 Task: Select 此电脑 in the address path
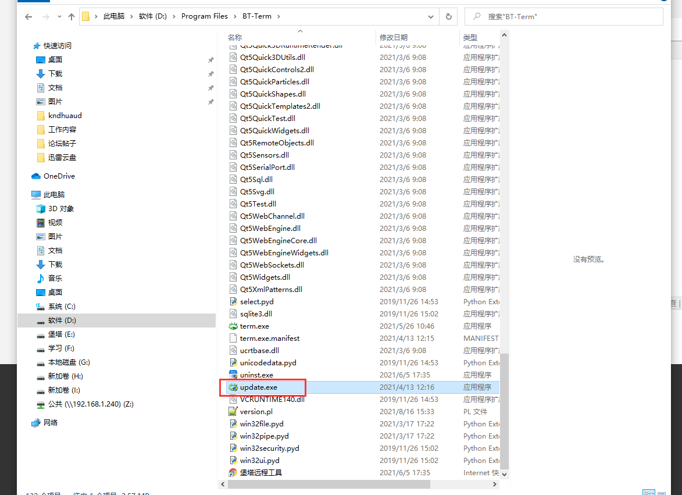(114, 16)
